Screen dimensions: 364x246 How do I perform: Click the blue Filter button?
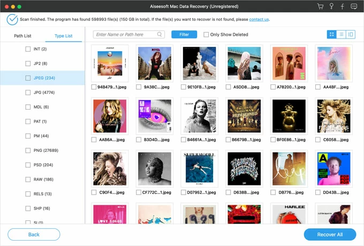coord(184,34)
